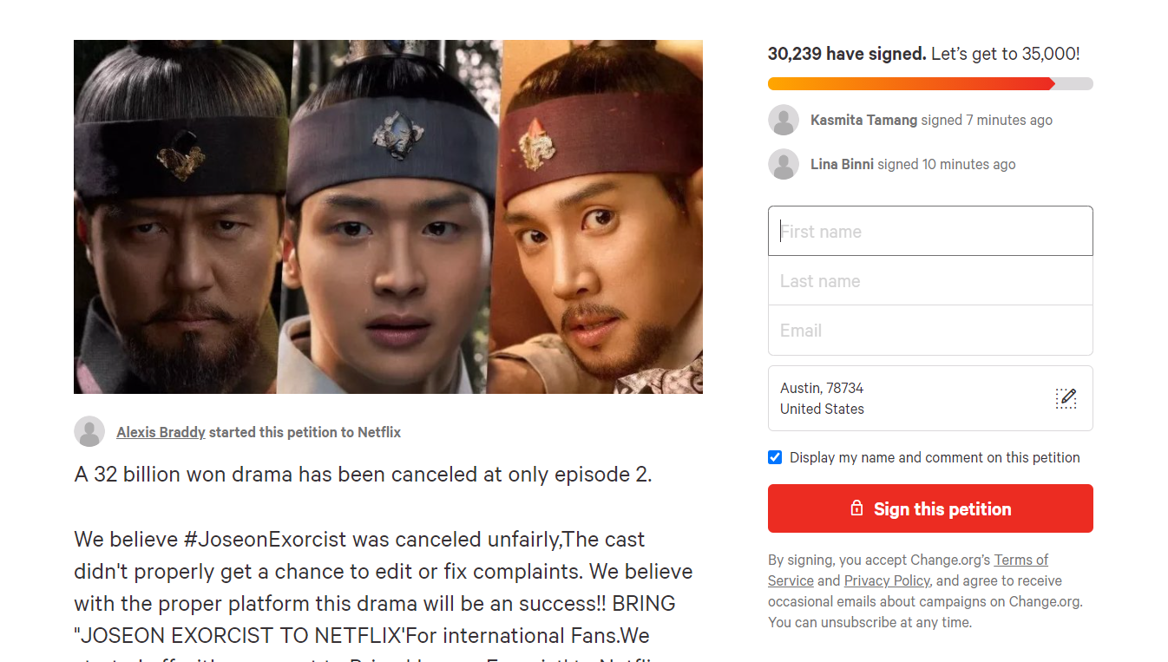Screen dimensions: 1168x662
Task: Click the 30,239 have signed count
Action: click(x=847, y=54)
